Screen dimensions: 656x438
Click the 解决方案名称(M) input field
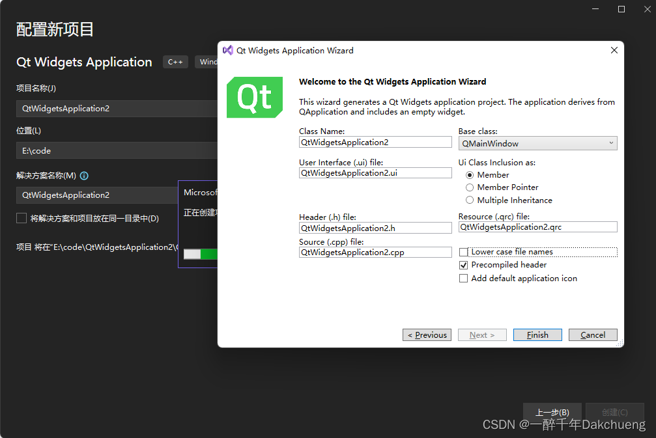[x=97, y=195]
